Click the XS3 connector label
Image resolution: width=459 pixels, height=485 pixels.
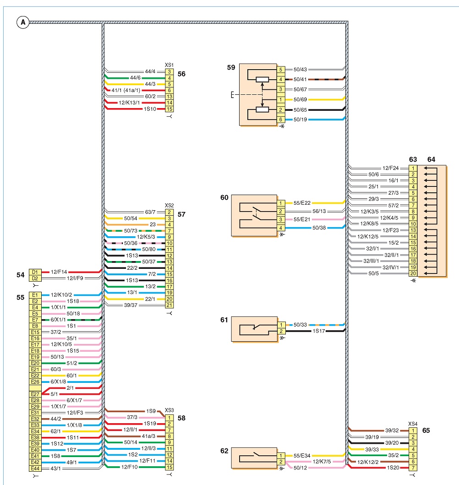169,410
